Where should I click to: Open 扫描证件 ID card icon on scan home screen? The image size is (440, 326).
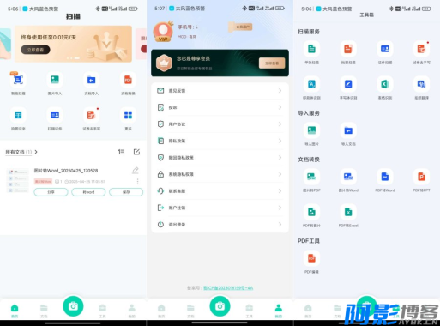tap(55, 115)
